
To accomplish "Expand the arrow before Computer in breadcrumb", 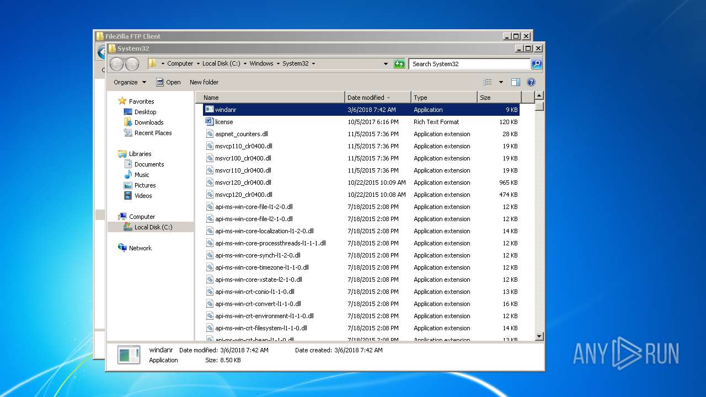I will point(163,64).
